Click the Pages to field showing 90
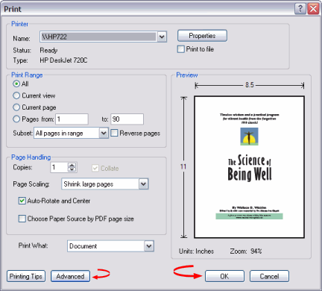Screen dimensions: 322x291 pos(127,119)
